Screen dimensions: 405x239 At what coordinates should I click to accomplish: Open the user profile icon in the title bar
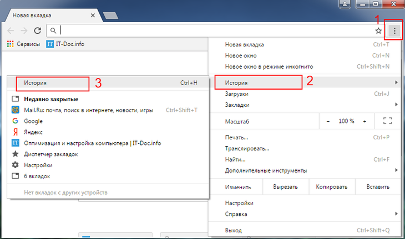coord(345,4)
